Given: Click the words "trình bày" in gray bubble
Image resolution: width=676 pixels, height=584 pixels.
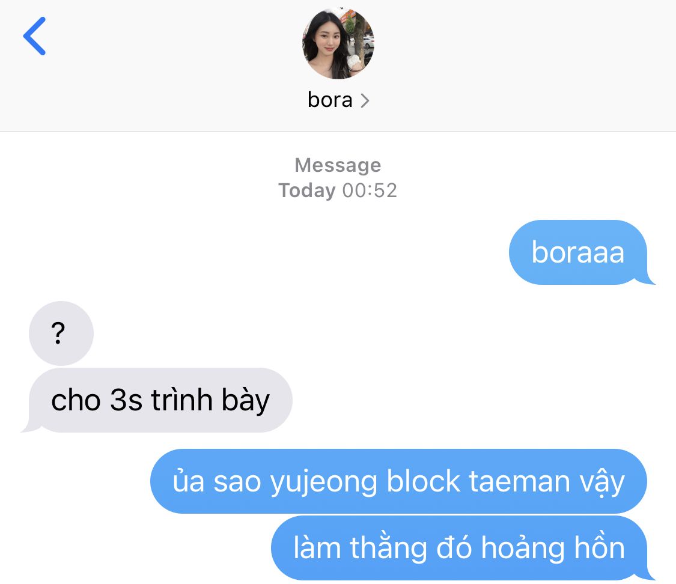Looking at the screenshot, I should coord(210,400).
